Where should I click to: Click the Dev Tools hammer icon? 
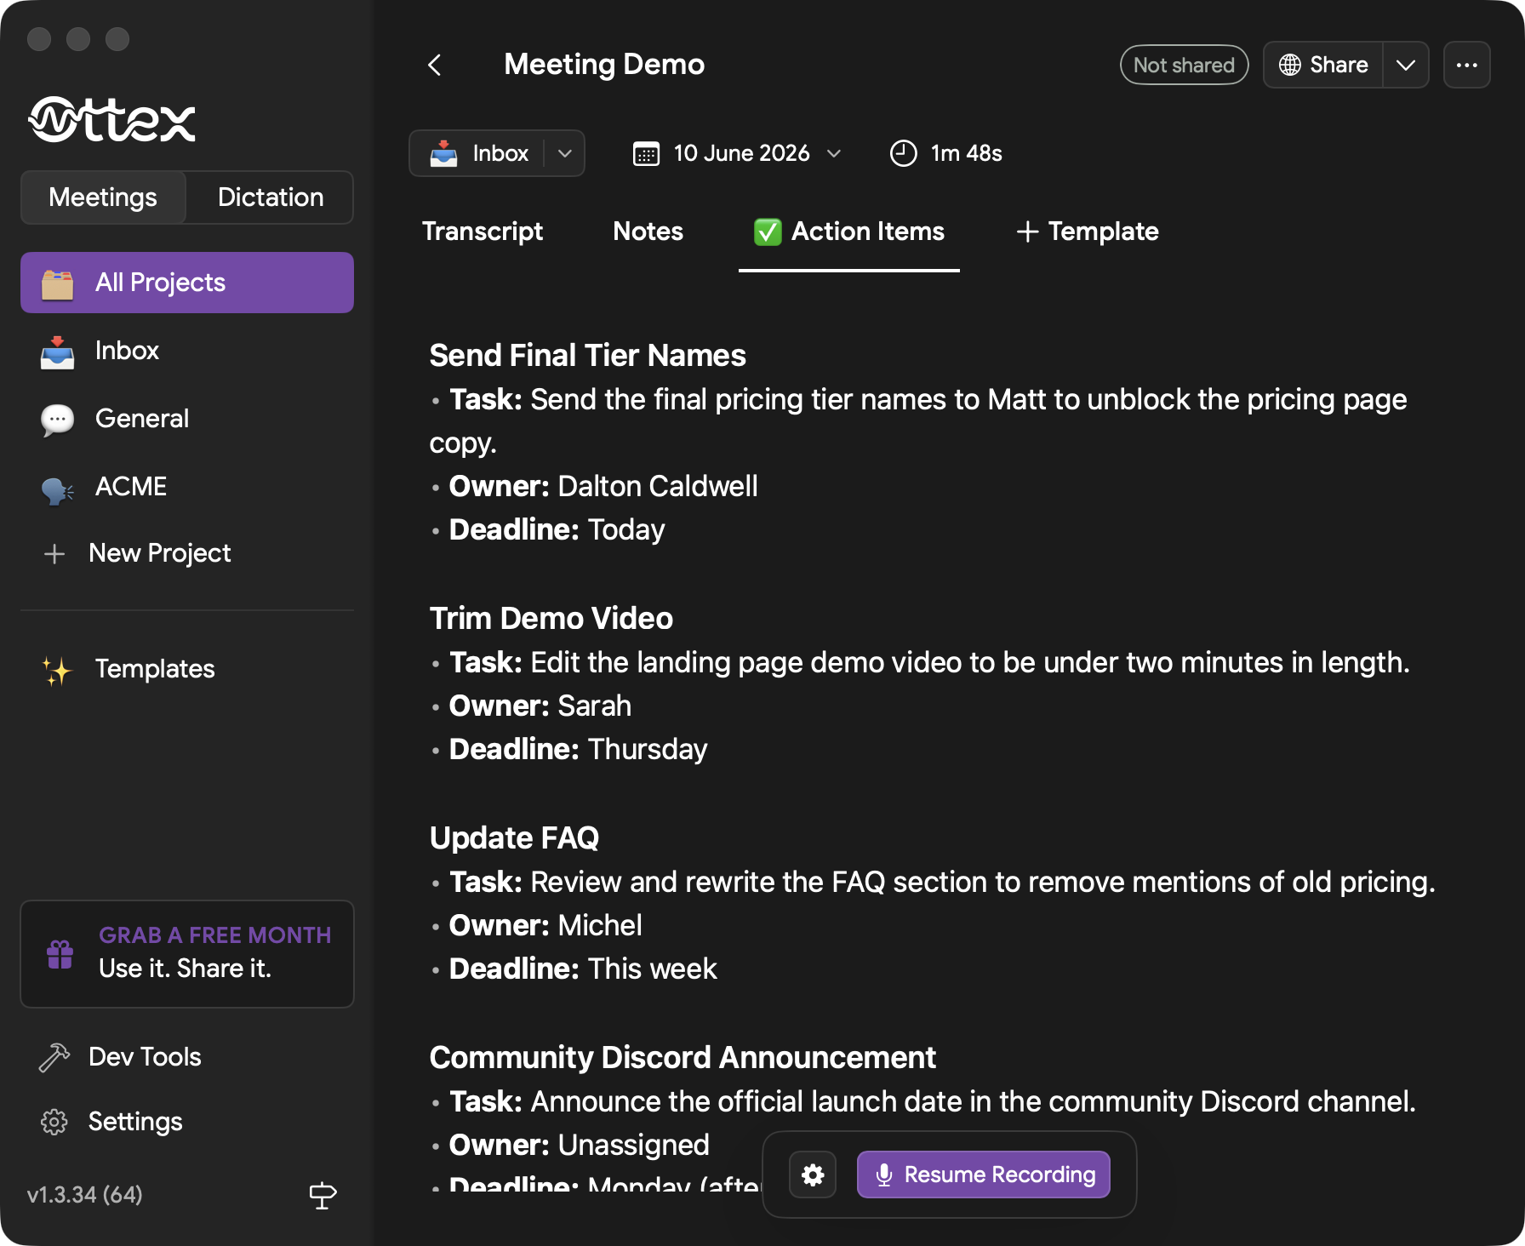(54, 1057)
